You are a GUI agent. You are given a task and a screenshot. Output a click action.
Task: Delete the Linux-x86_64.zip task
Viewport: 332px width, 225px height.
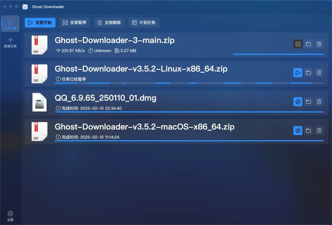click(x=319, y=73)
